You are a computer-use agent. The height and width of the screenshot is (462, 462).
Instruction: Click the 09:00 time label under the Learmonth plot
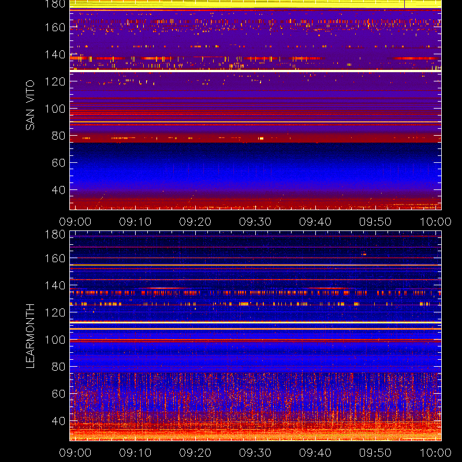(75, 453)
